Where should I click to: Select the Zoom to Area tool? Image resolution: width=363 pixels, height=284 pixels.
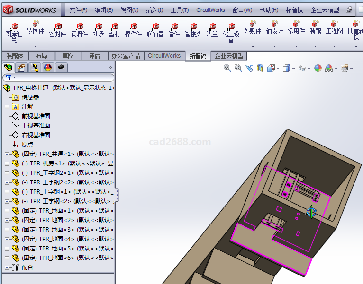click(x=238, y=68)
